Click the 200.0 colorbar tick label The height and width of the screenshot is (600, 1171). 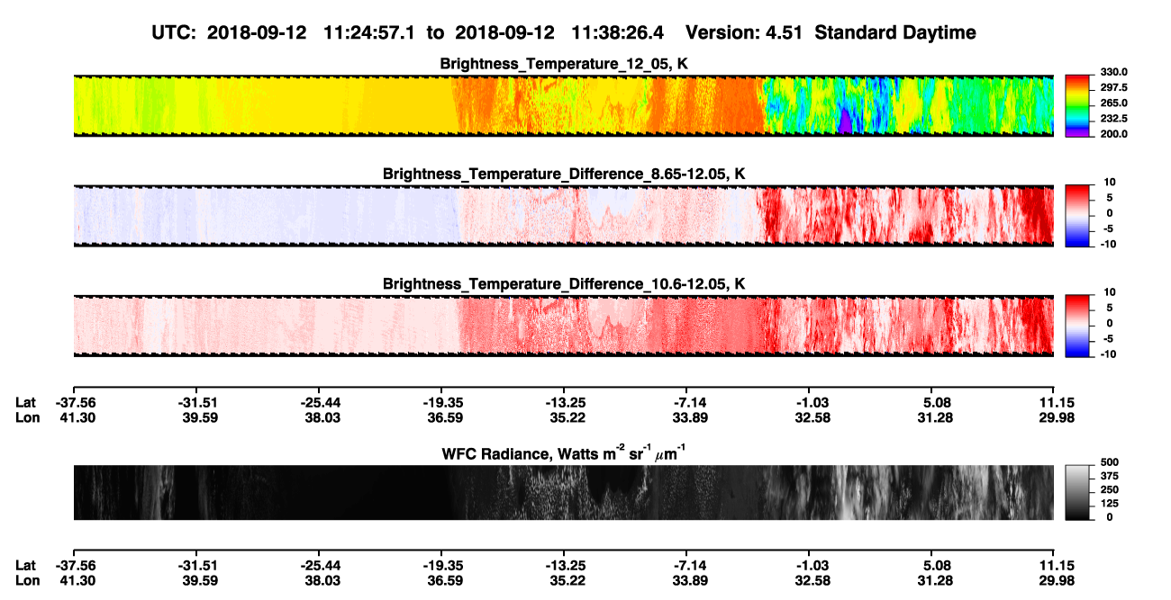pos(1114,134)
